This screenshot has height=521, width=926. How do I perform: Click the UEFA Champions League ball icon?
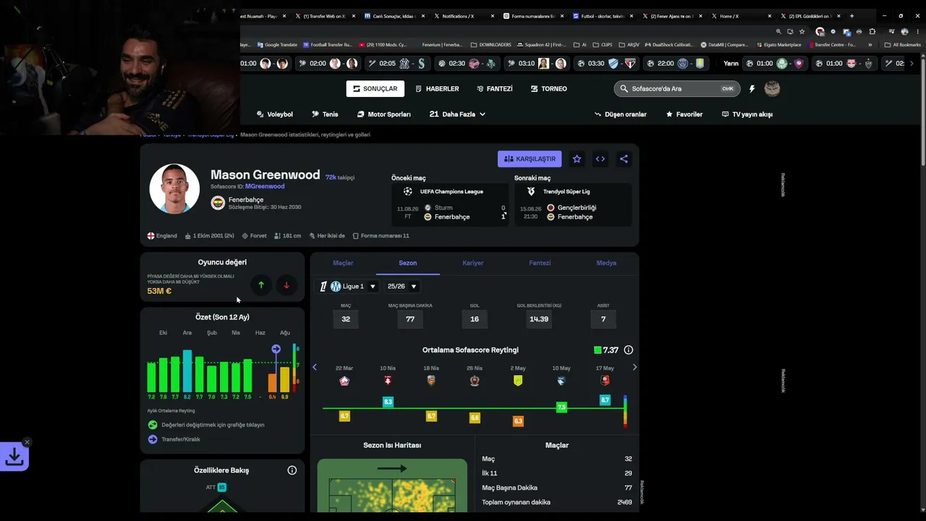(x=408, y=192)
